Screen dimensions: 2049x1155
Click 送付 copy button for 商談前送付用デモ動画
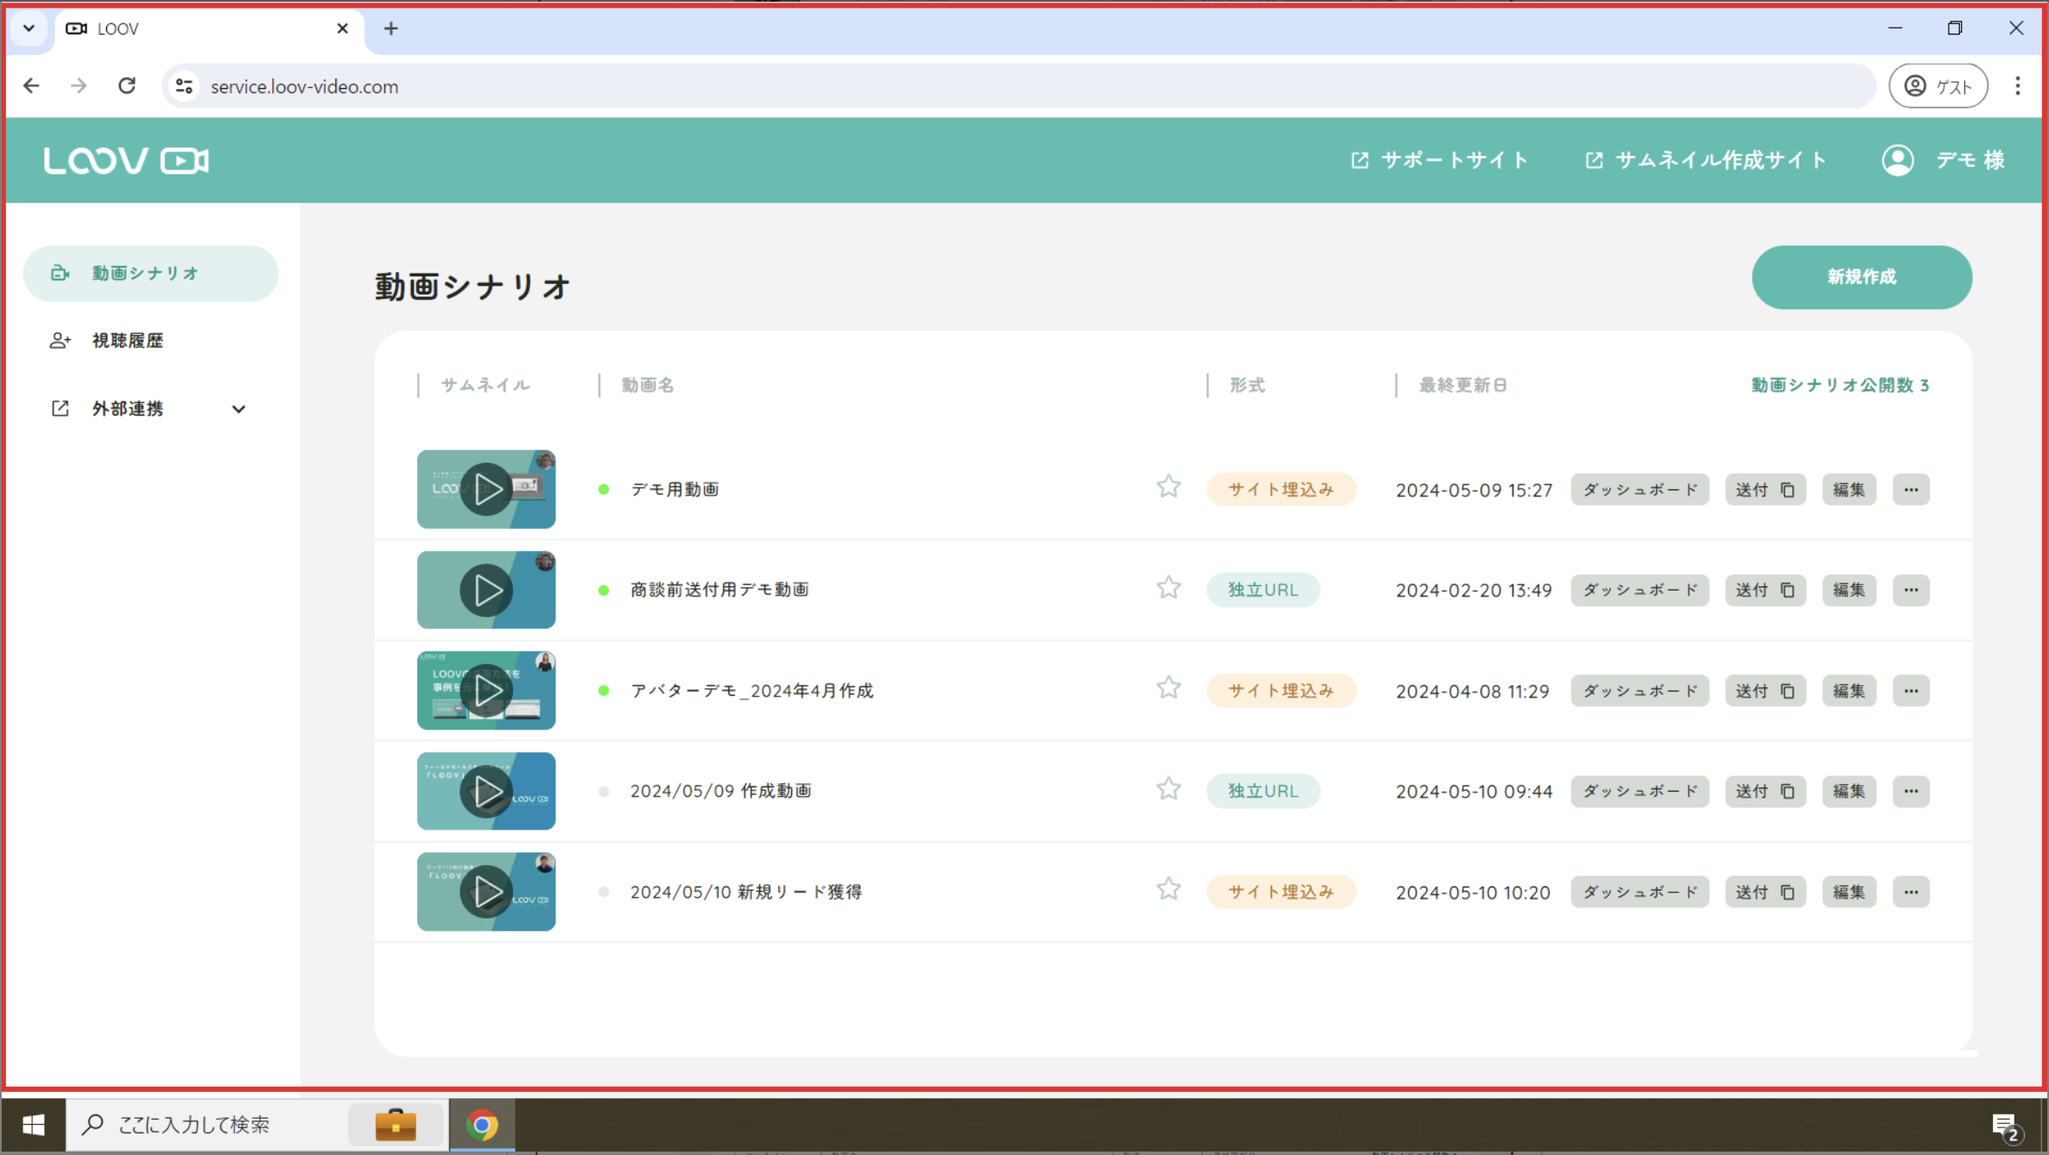(1766, 590)
